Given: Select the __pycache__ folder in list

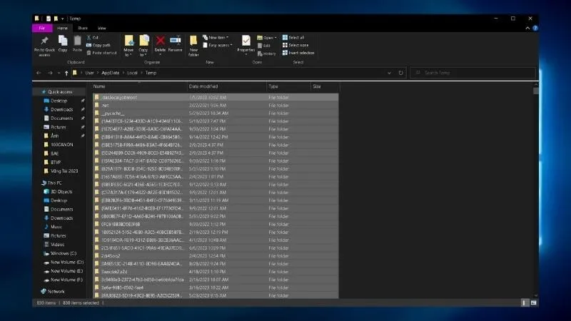Looking at the screenshot, I should click(113, 113).
